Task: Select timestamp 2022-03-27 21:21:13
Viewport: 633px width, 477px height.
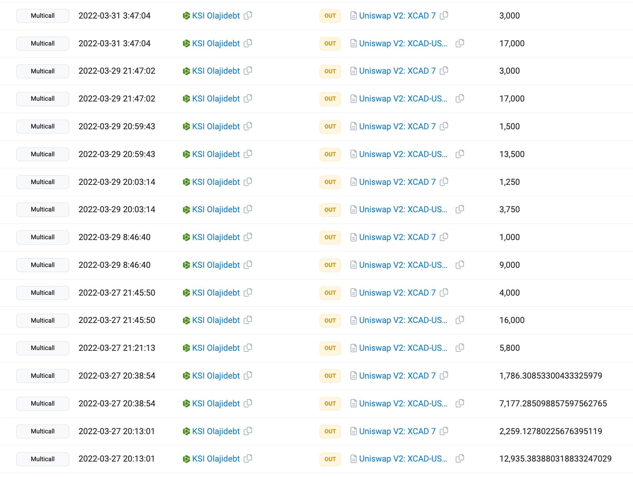Action: pos(117,348)
